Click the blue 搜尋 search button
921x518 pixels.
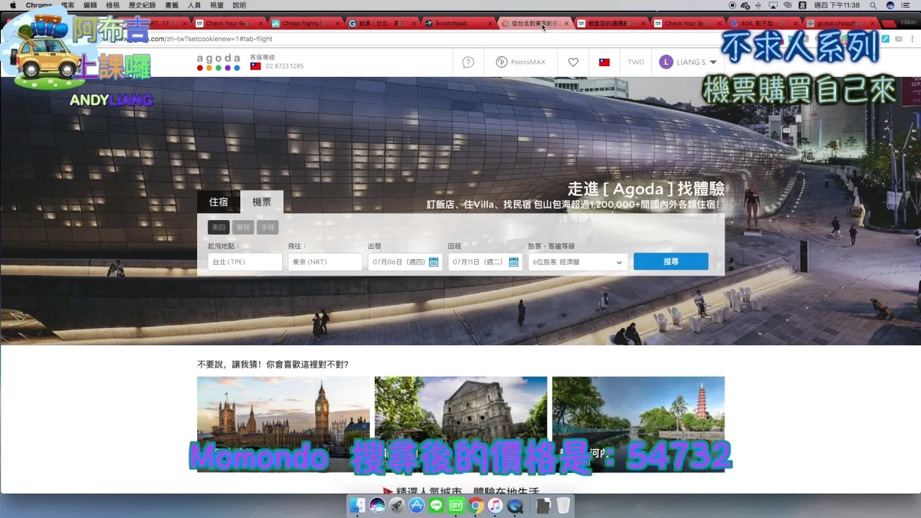[671, 262]
